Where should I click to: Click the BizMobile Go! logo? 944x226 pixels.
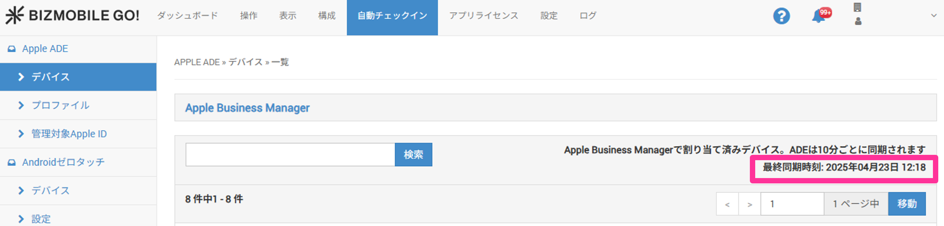tap(72, 15)
